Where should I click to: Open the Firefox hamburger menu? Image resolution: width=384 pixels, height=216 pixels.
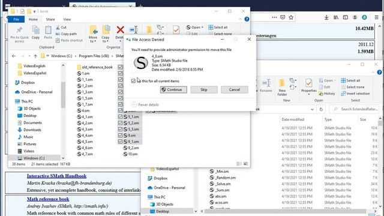[x=376, y=17]
